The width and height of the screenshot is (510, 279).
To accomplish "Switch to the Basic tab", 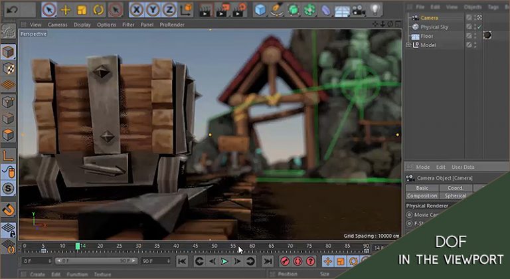I will click(x=422, y=188).
